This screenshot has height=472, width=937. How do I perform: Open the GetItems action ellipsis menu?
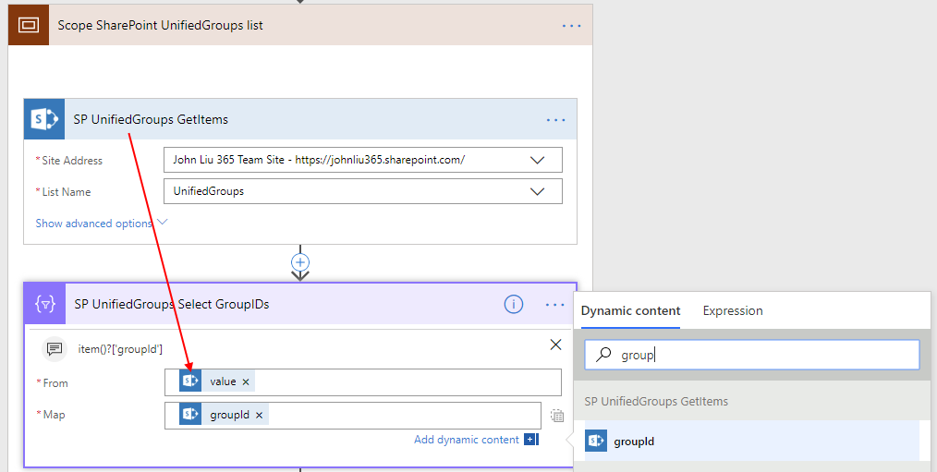point(555,119)
